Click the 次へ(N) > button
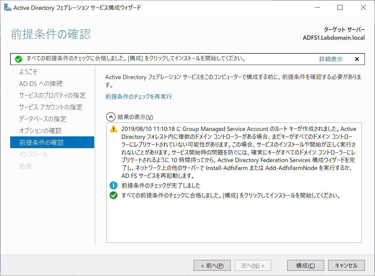The image size is (375, 276). [253, 265]
